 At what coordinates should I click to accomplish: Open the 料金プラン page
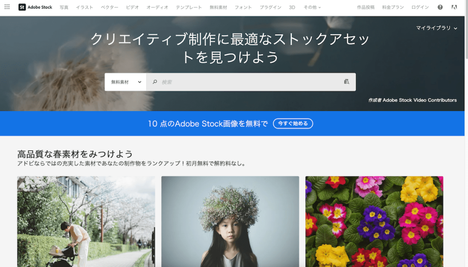392,7
